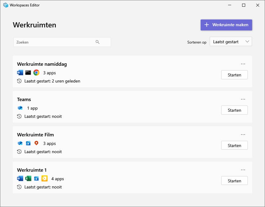Click the Chrome icon in Werkruimte namiddag
The width and height of the screenshot is (265, 207).
[36, 73]
